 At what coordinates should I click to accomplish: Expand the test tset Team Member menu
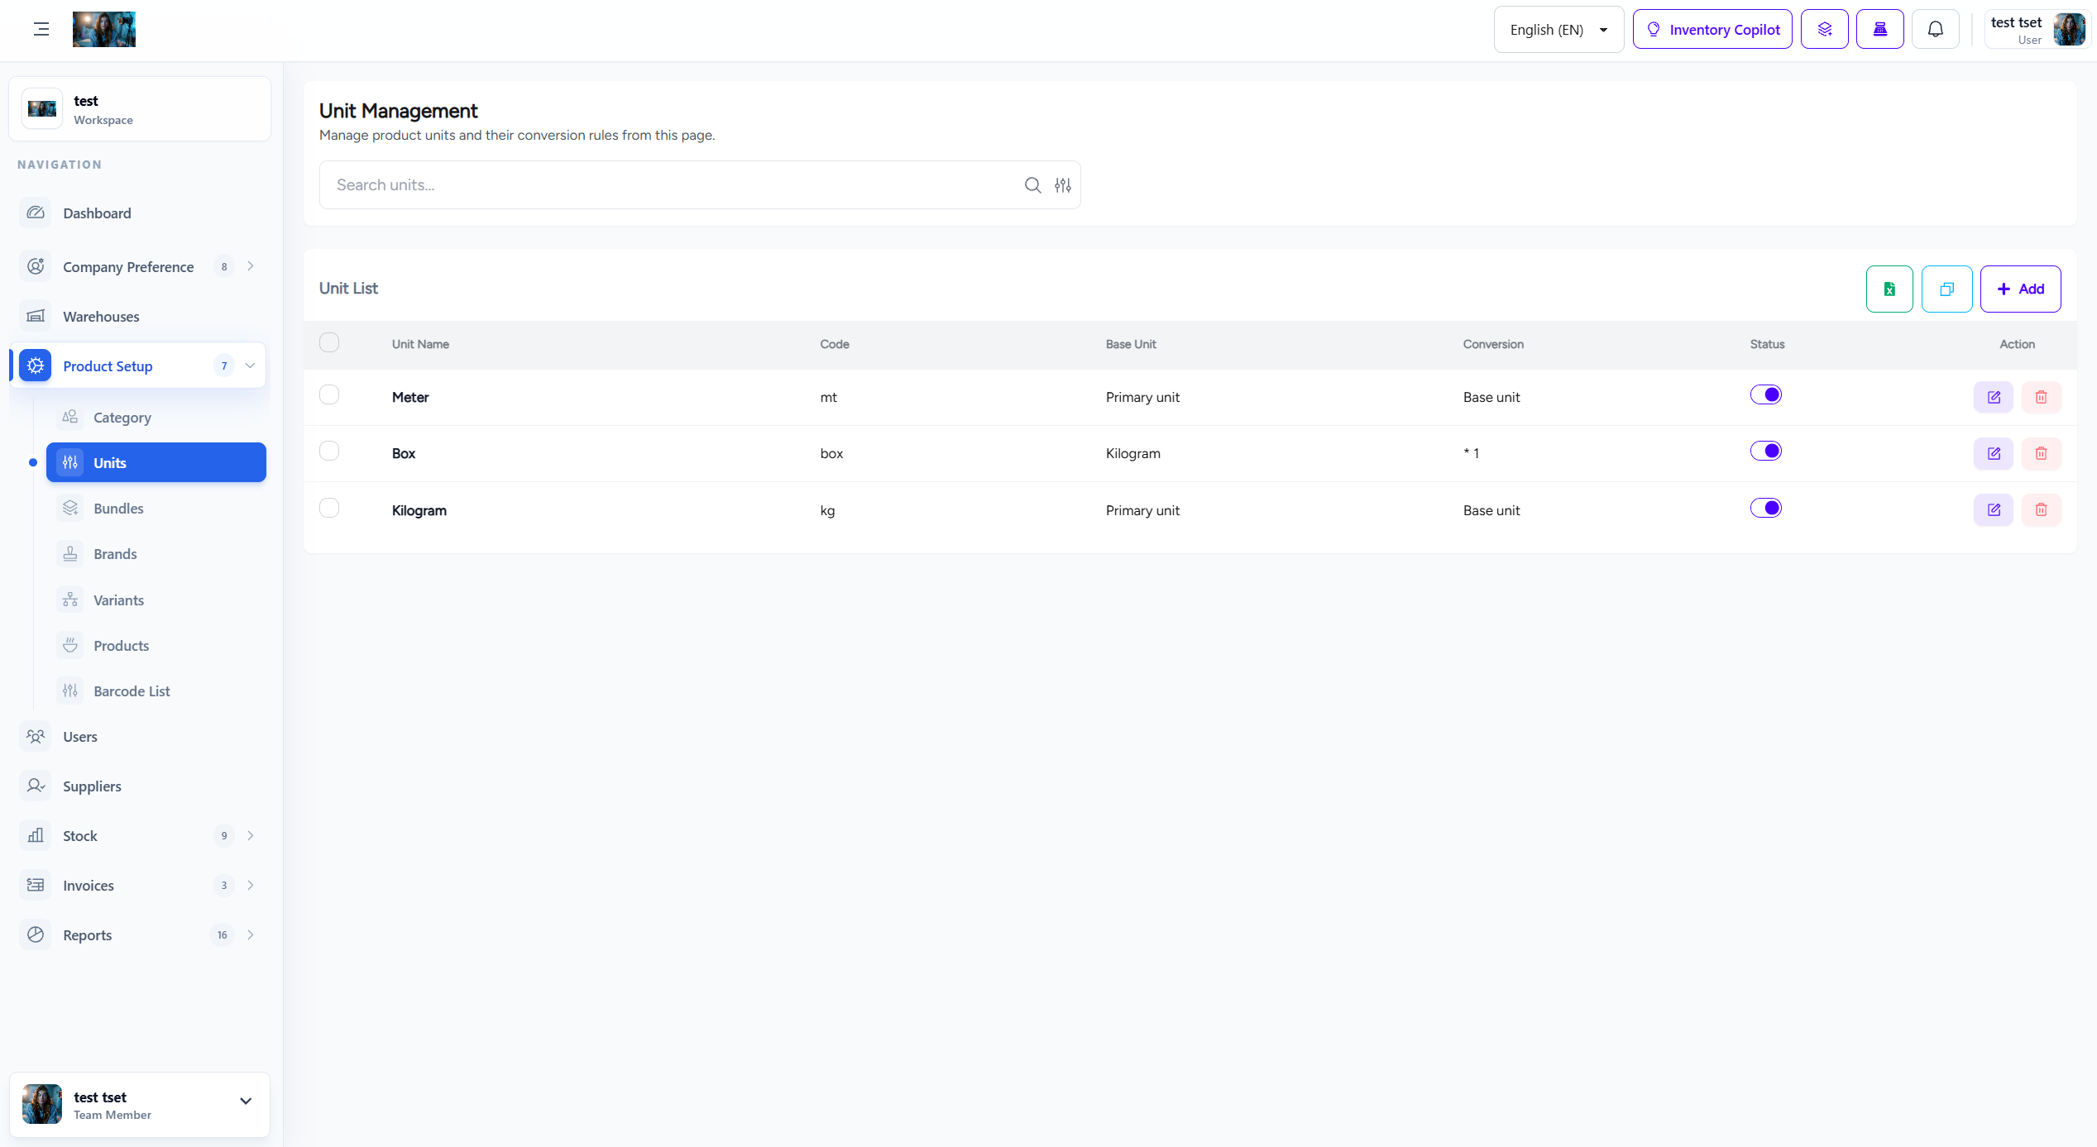(x=140, y=1105)
